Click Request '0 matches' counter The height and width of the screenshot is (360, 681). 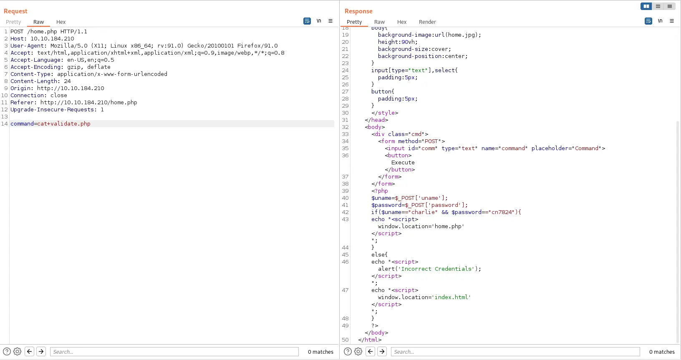click(x=320, y=352)
